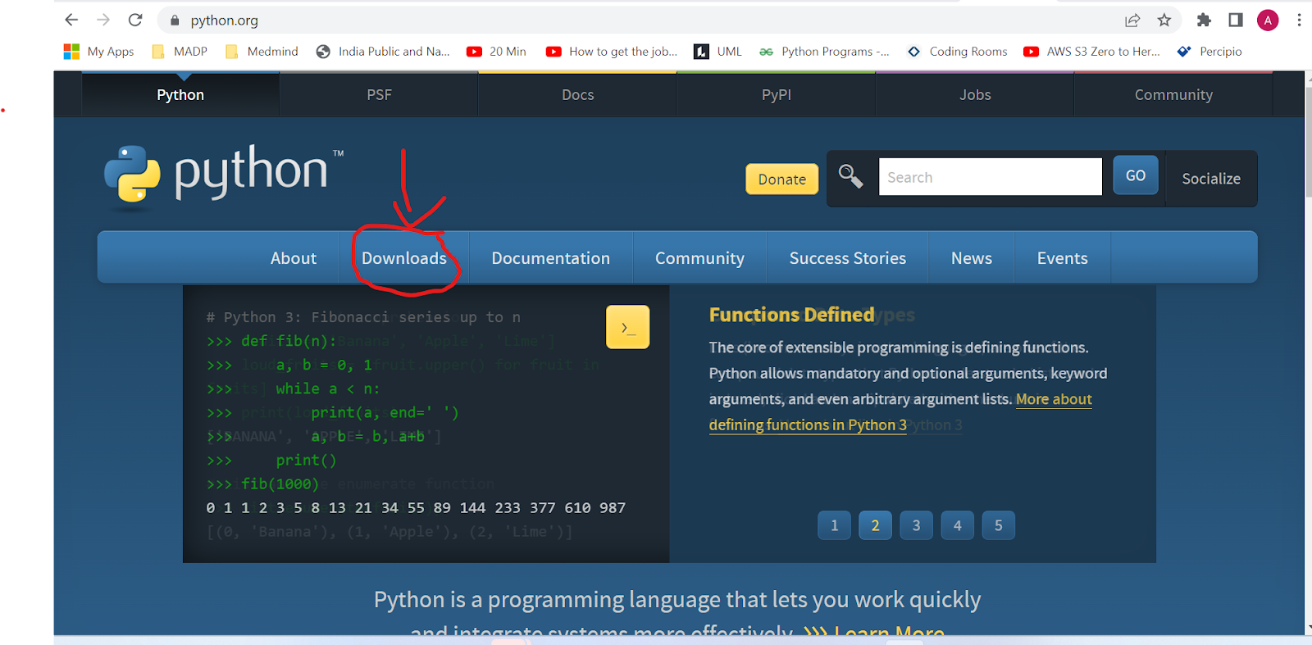
Task: Open the Percipio bookmark
Action: (x=1209, y=52)
